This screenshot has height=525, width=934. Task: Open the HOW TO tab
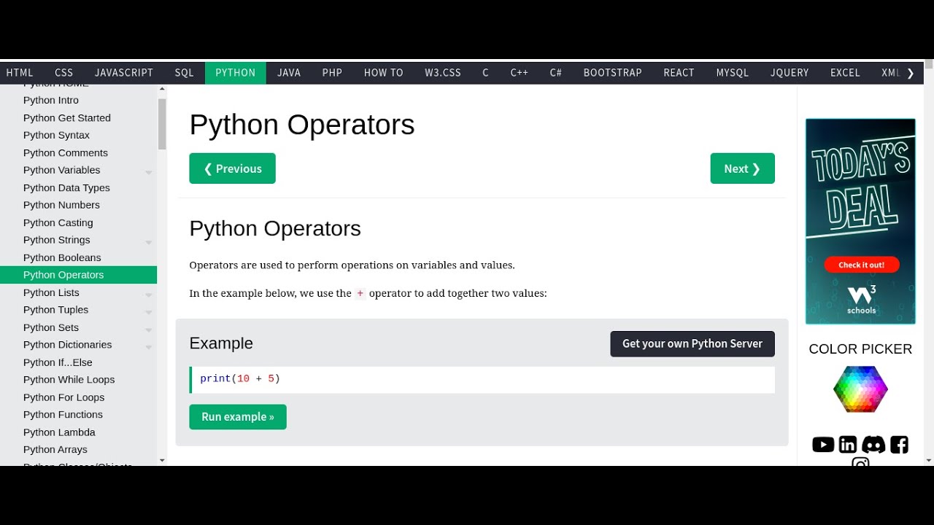click(x=384, y=73)
